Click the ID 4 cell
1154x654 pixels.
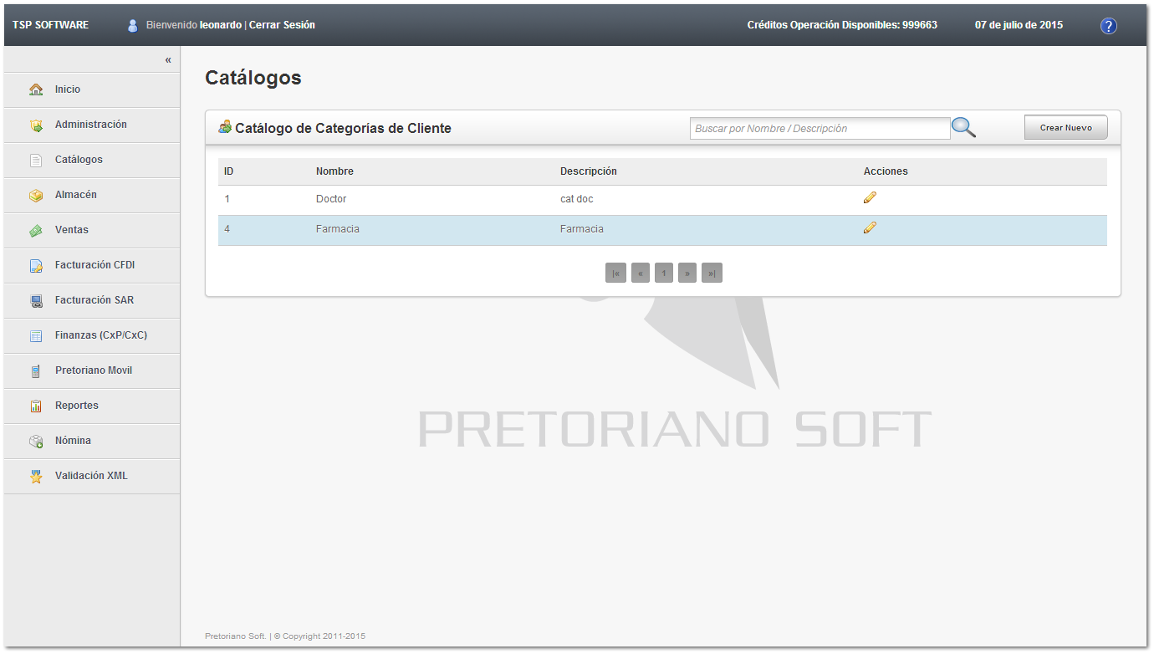(227, 229)
